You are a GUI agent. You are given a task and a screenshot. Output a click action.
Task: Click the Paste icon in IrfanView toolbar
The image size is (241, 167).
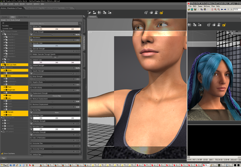205,10
